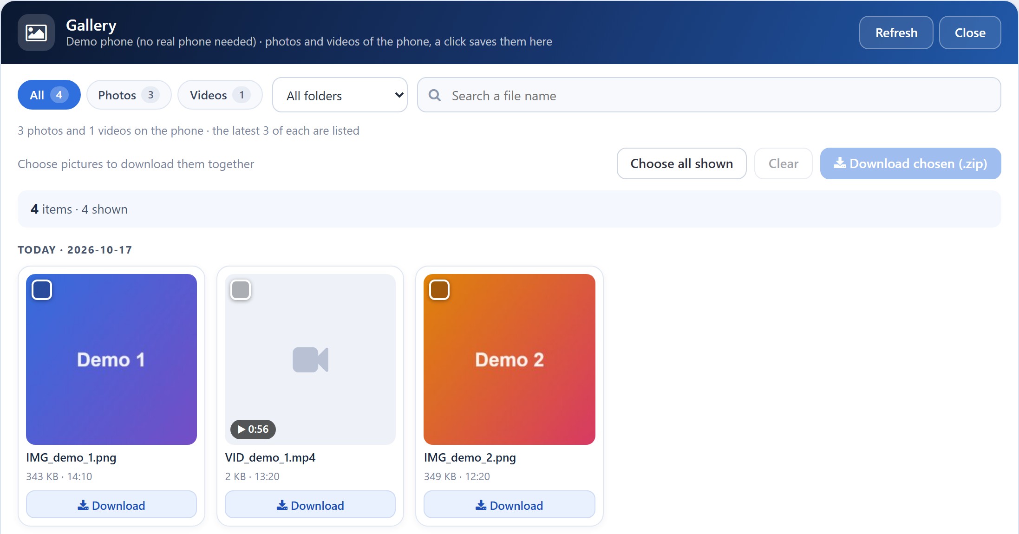The height and width of the screenshot is (534, 1019).
Task: Close the Gallery panel
Action: (970, 33)
